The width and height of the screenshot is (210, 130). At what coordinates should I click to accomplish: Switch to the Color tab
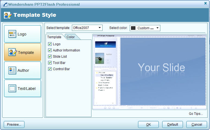click(71, 37)
